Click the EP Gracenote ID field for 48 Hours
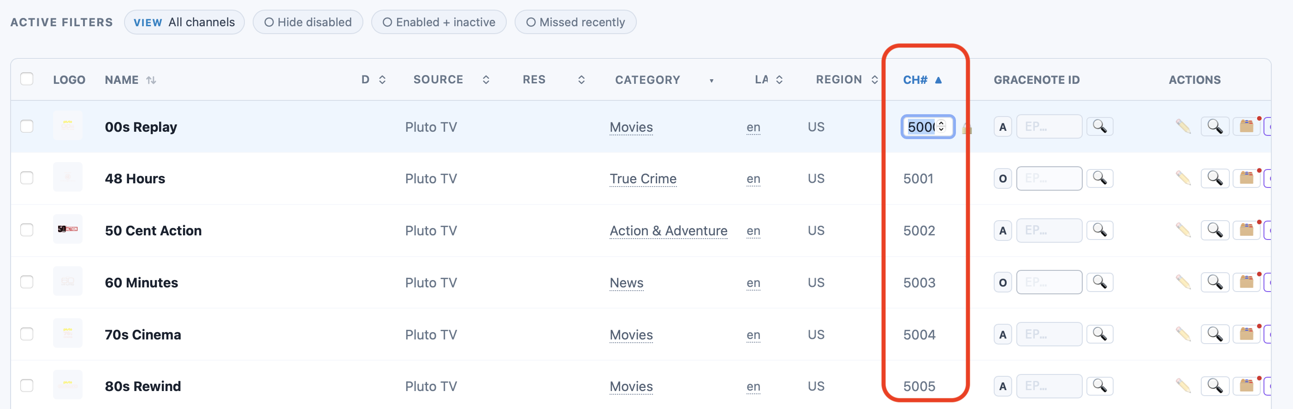The height and width of the screenshot is (409, 1293). (x=1049, y=178)
